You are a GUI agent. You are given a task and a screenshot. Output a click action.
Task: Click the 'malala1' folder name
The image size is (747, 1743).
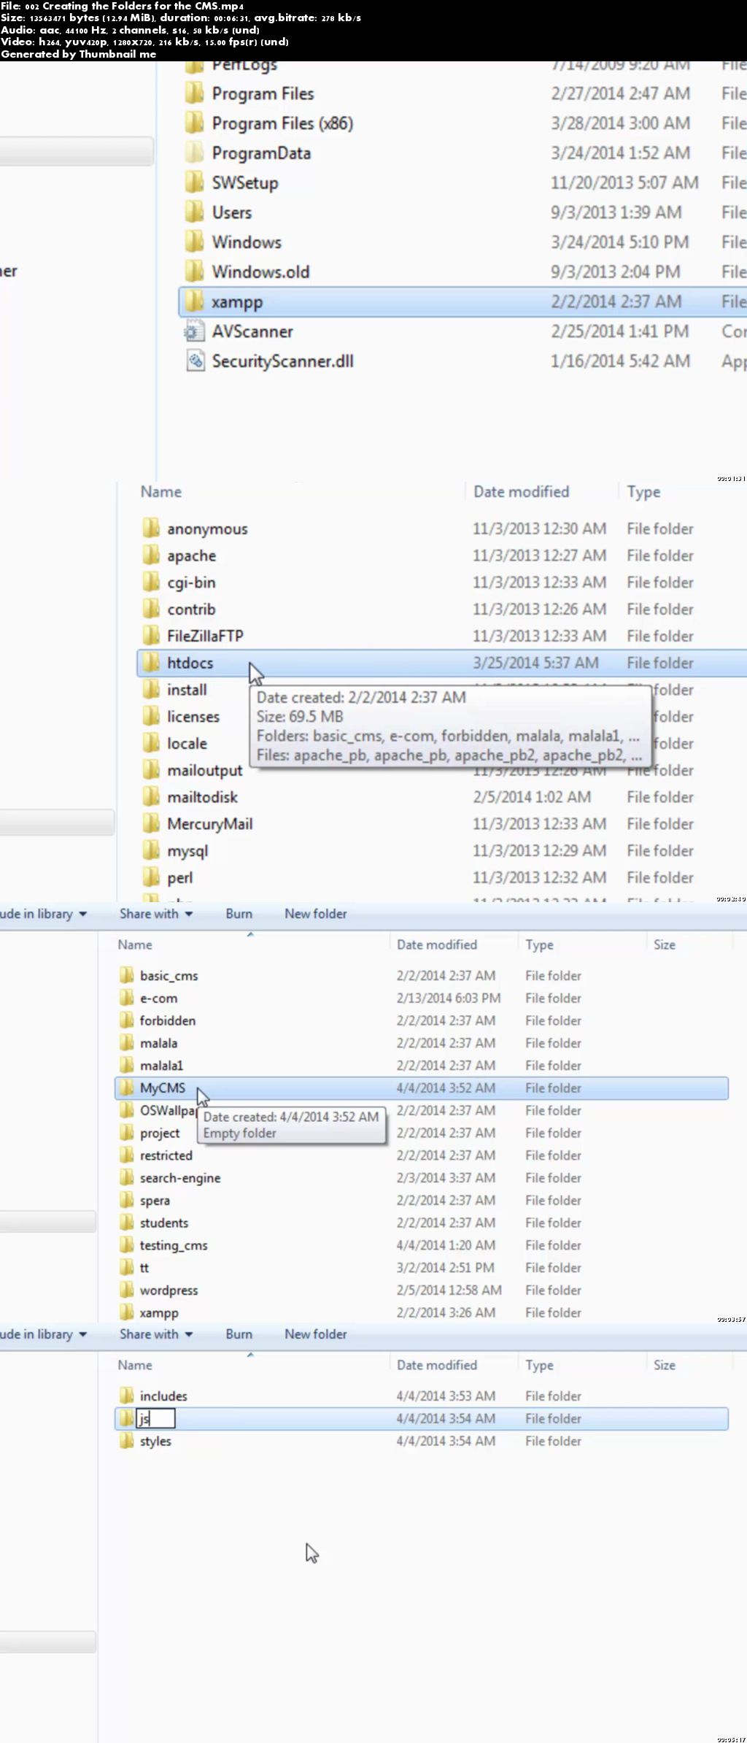click(x=161, y=1066)
